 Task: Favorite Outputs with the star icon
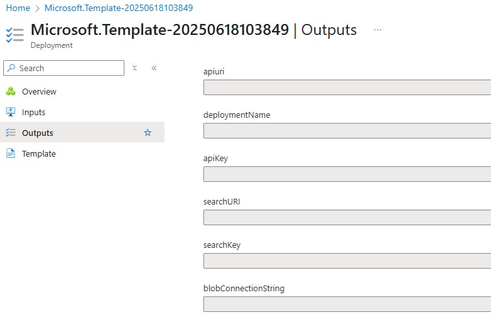pos(148,133)
